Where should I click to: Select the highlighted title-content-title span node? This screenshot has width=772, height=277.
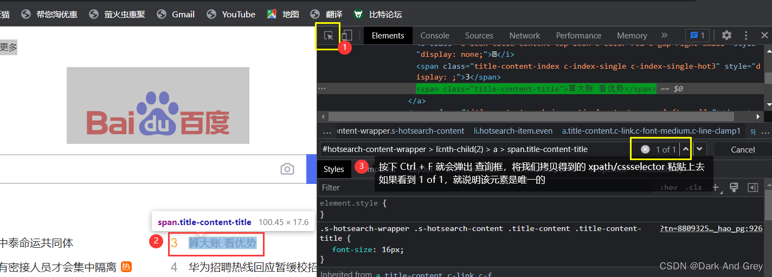536,89
